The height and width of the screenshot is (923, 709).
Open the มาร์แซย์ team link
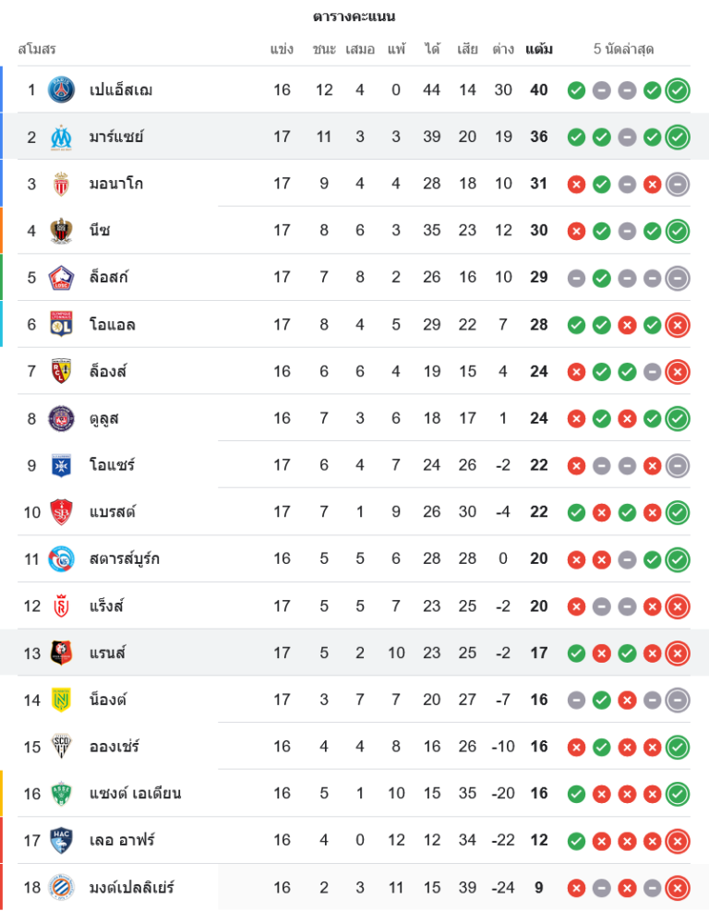coord(116,137)
